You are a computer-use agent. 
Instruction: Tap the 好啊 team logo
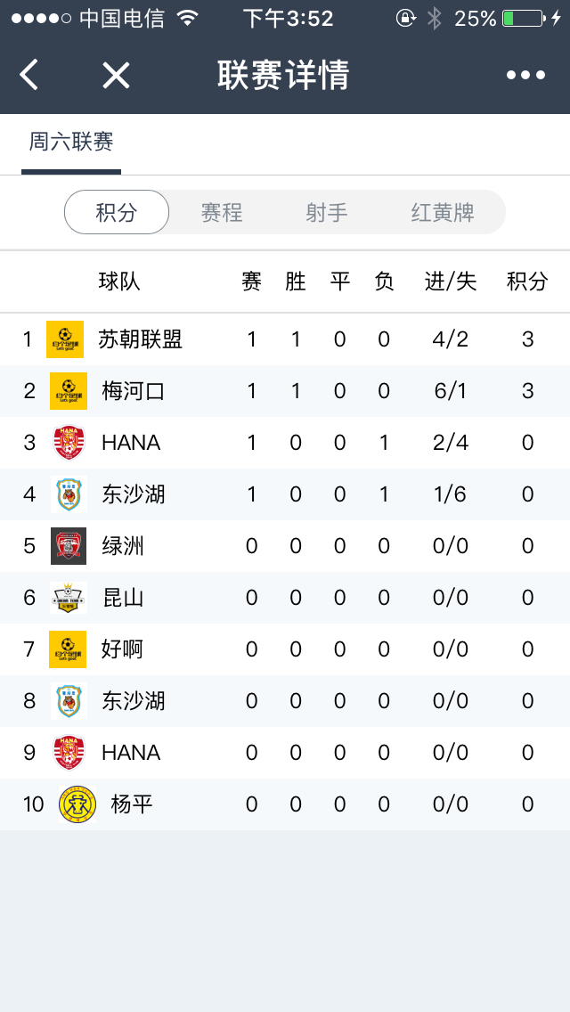(x=68, y=649)
